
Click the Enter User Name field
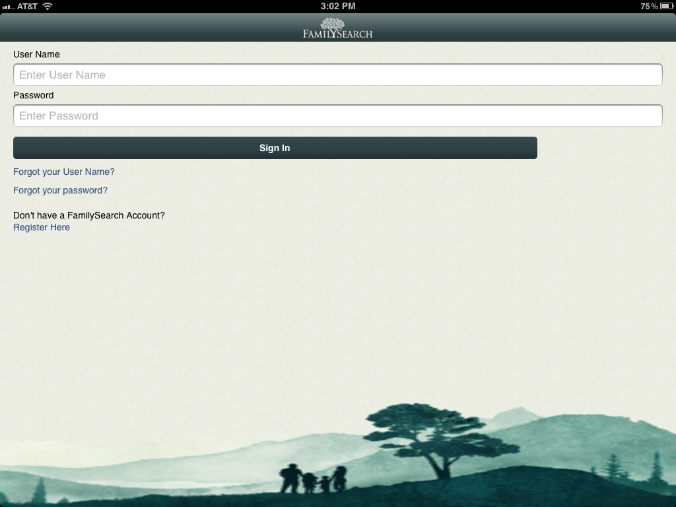[x=338, y=75]
